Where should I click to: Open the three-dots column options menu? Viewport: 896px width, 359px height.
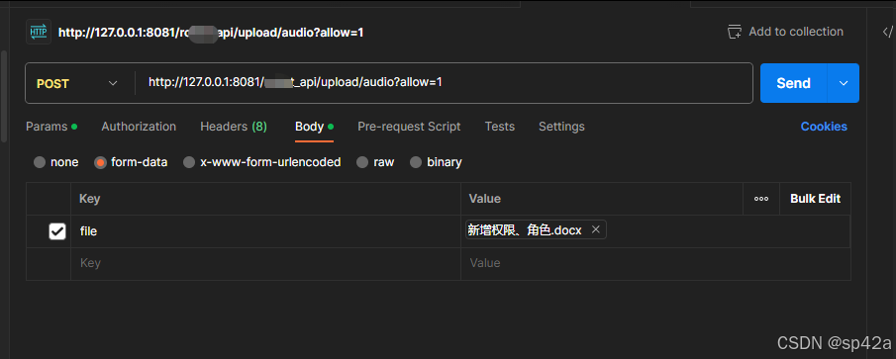coord(761,199)
